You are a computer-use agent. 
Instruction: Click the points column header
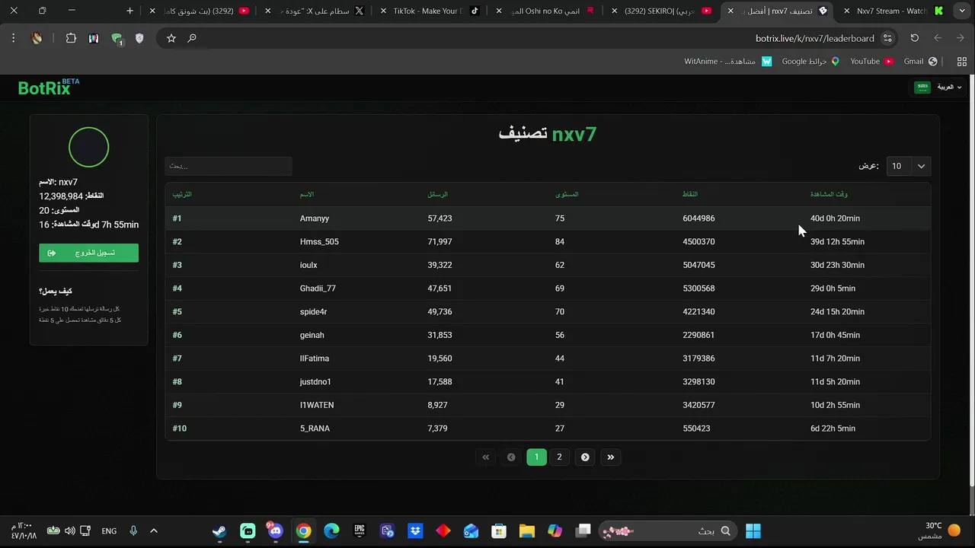pos(690,194)
